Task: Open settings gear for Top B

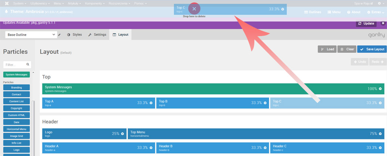Action: (265, 103)
